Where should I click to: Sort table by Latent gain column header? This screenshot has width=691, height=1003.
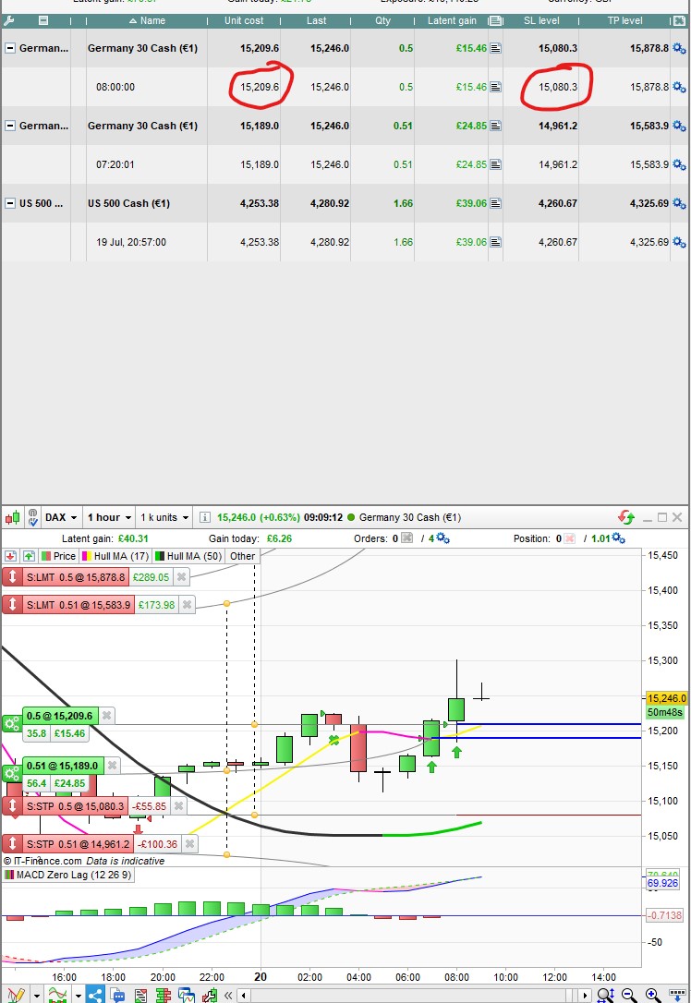pyautogui.click(x=452, y=20)
